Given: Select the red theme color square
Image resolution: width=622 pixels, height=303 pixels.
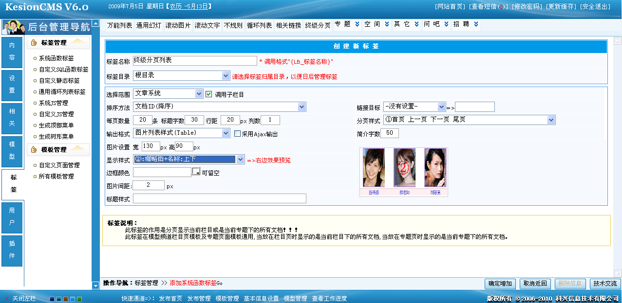Looking at the screenshot, I should (65, 299).
